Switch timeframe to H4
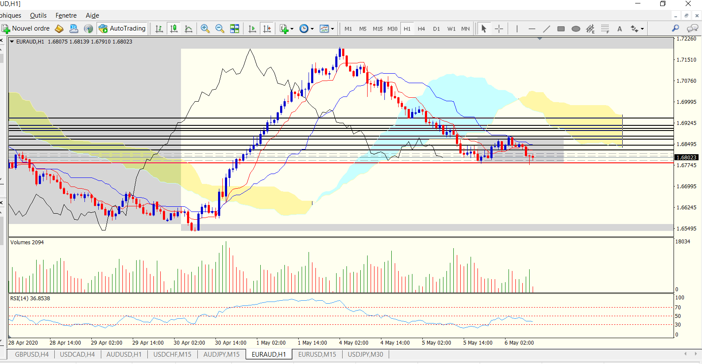Viewport: 702px width, 364px height. pos(421,29)
